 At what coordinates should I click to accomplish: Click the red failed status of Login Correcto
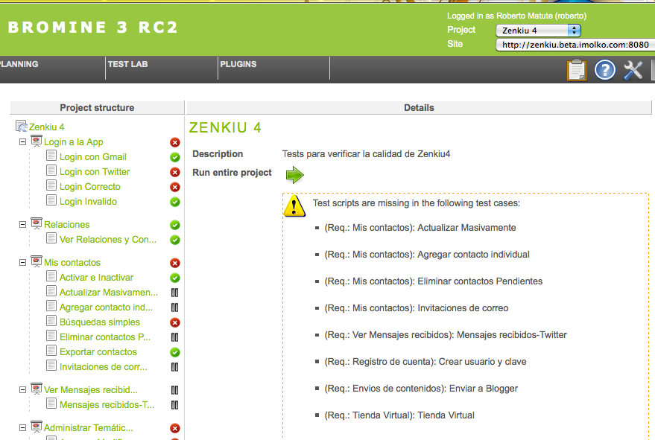(x=175, y=187)
